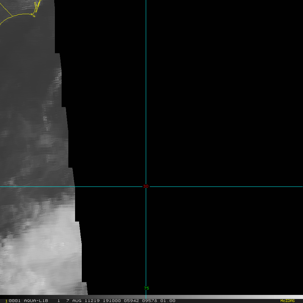Click the yellow frame number 1 at bottom-left

coord(6,301)
